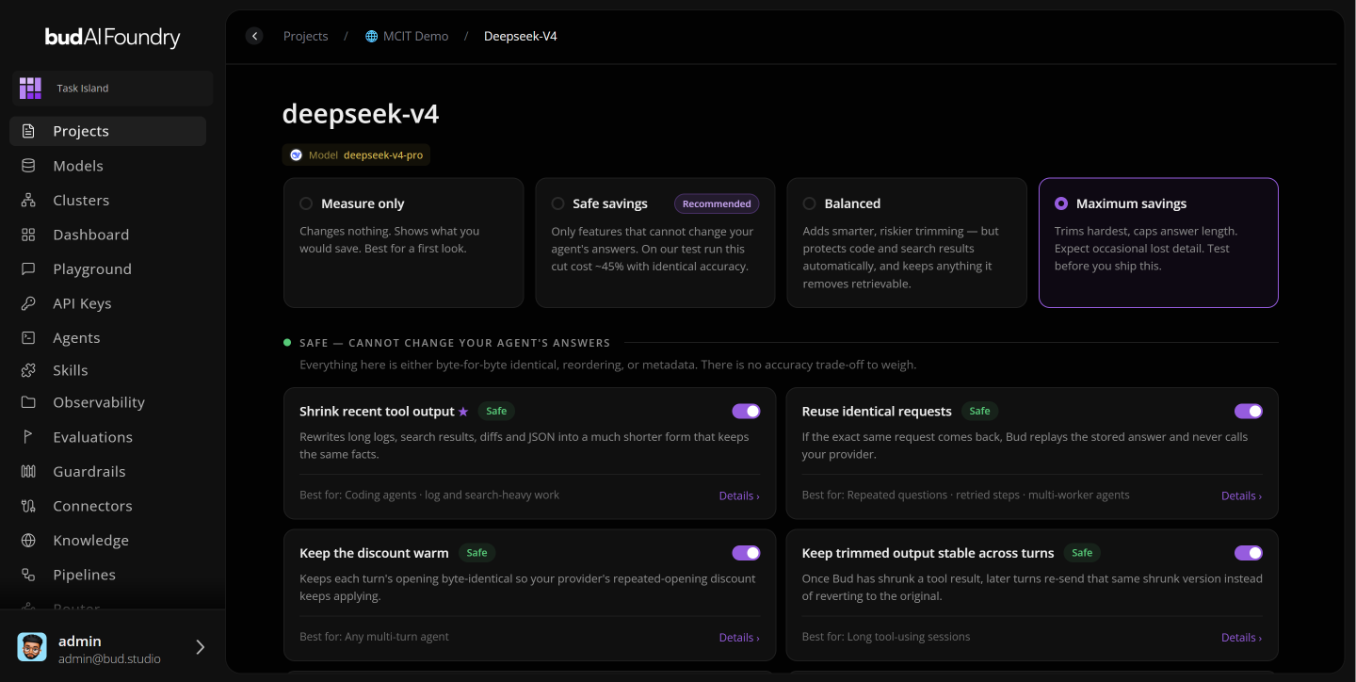Click the Knowledge globe icon
The height and width of the screenshot is (682, 1356).
pos(28,541)
